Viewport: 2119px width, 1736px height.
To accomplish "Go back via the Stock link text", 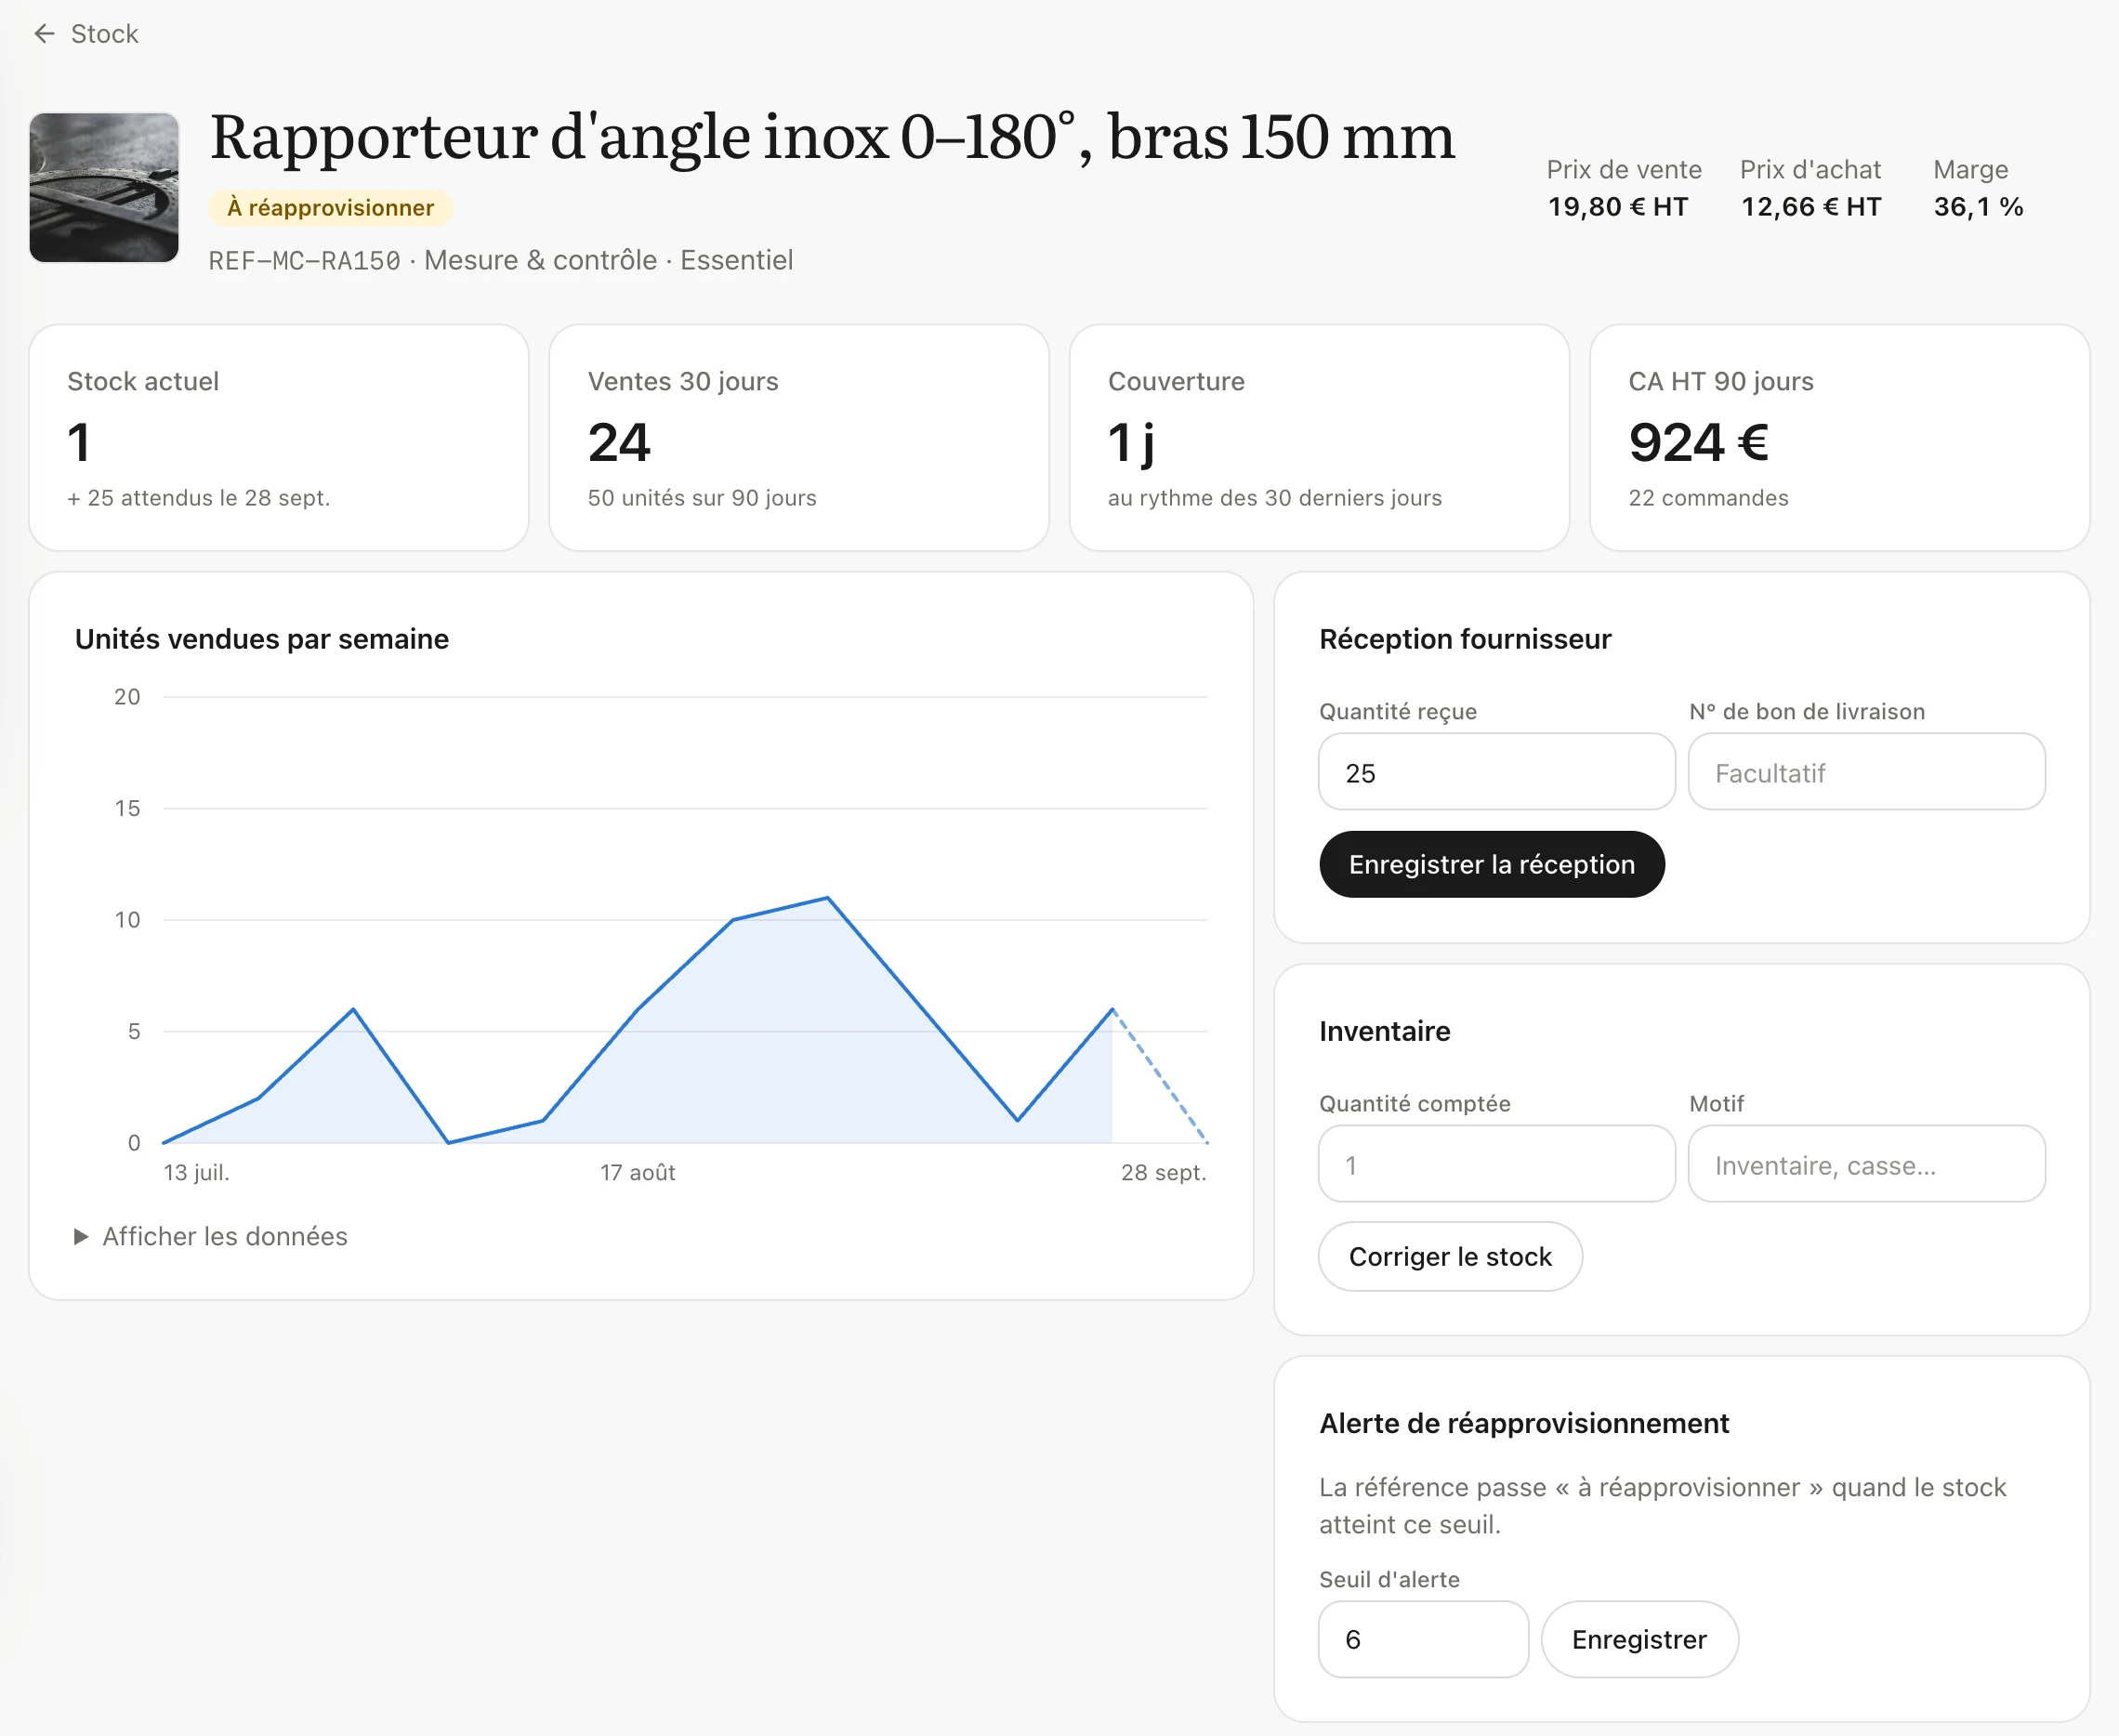I will 104,34.
